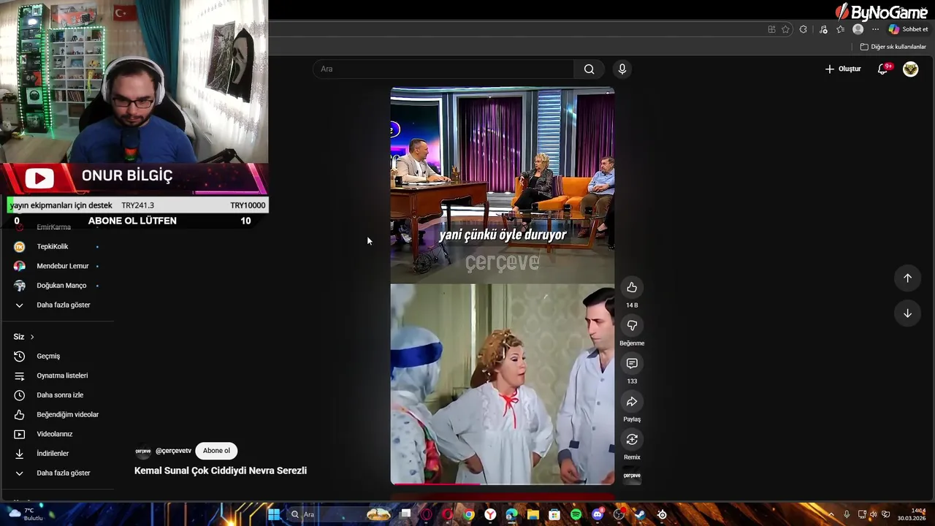This screenshot has height=526, width=935.
Task: Open Google Chrome from taskbar
Action: (469, 514)
